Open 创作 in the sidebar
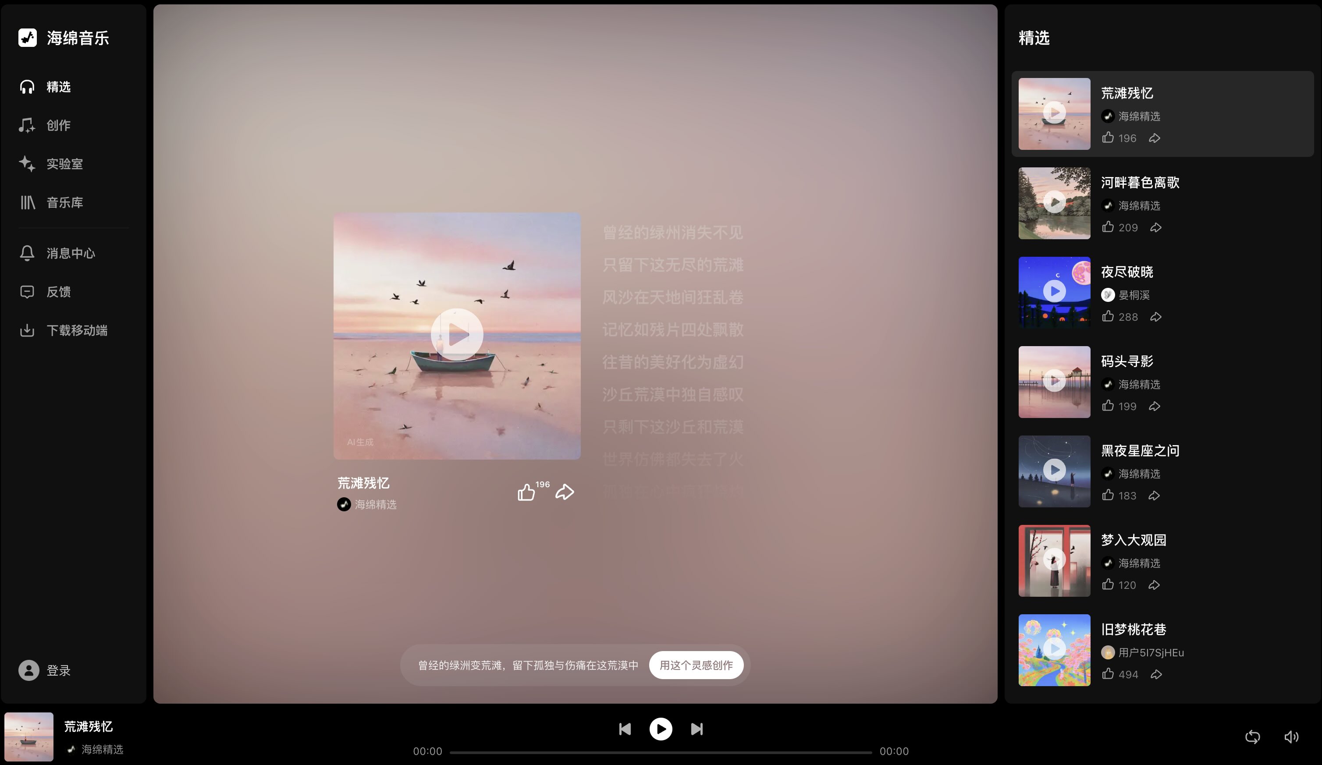This screenshot has height=765, width=1322. (x=58, y=125)
